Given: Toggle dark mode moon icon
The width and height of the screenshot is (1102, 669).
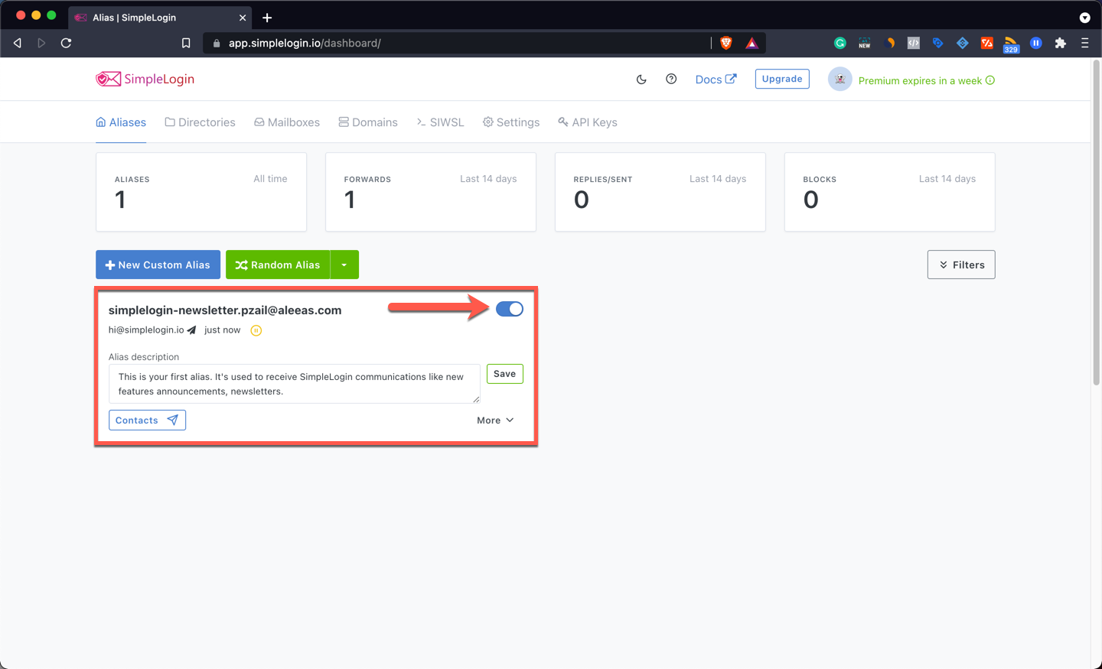Looking at the screenshot, I should [641, 79].
